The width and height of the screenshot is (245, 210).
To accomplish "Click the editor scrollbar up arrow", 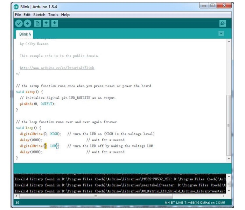I will (229, 42).
